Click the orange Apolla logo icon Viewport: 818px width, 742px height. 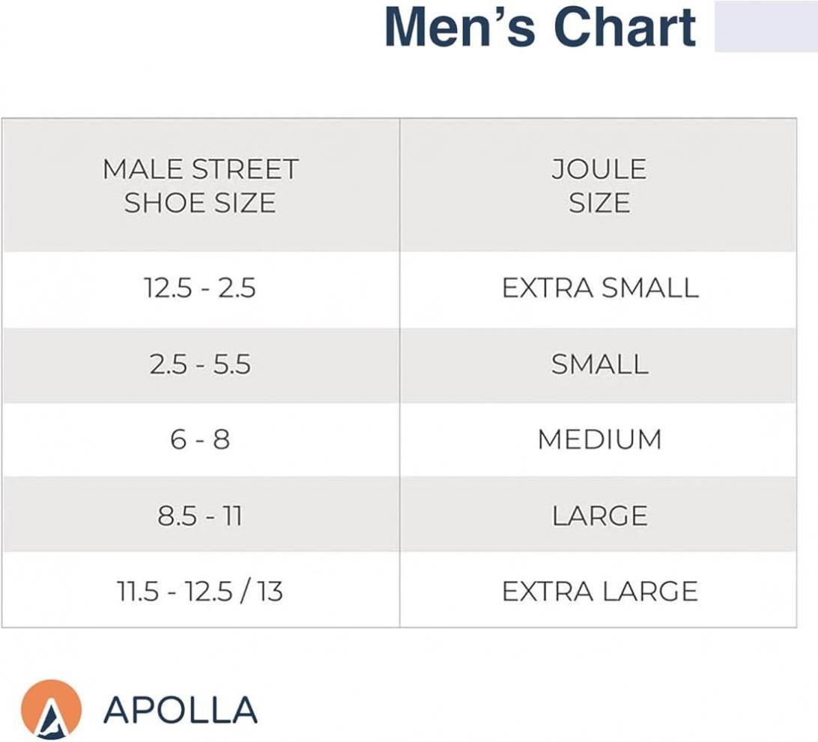[51, 709]
